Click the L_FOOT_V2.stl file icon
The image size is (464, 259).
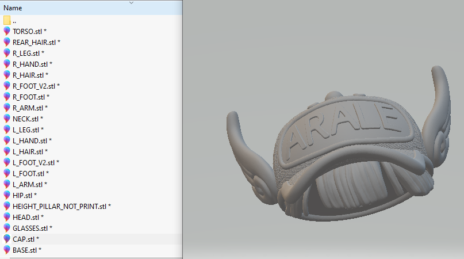[x=7, y=163]
